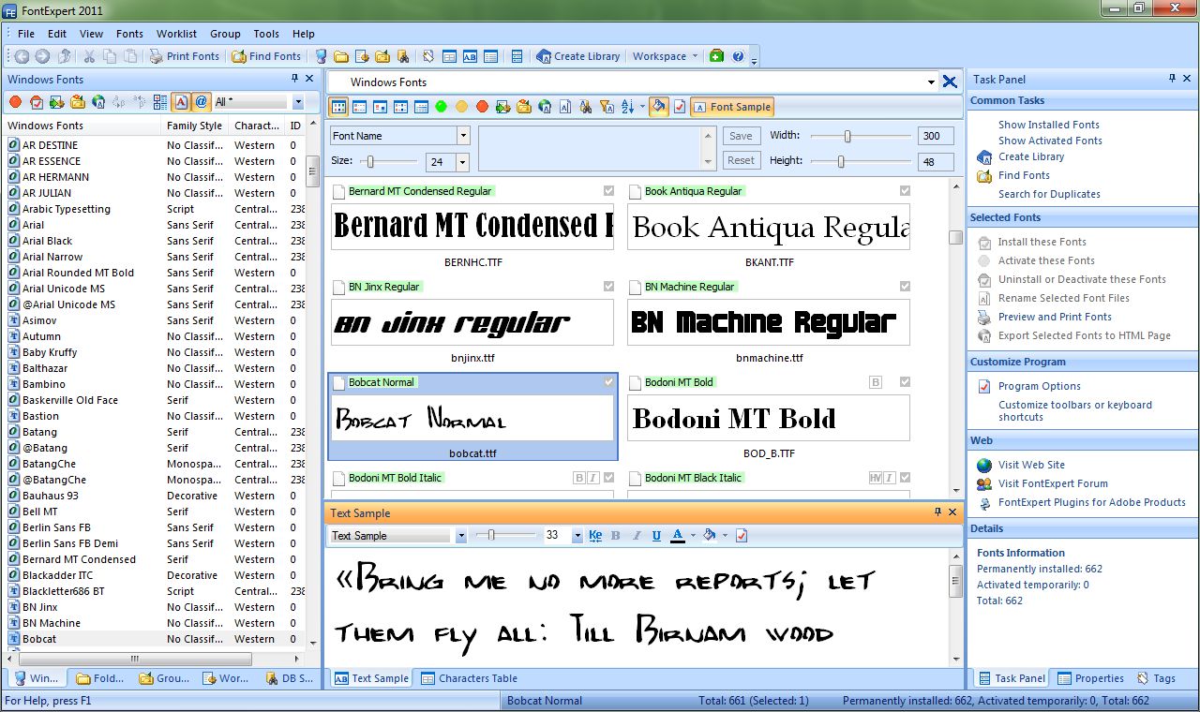
Task: Sort list by the Family Style column header
Action: point(195,126)
